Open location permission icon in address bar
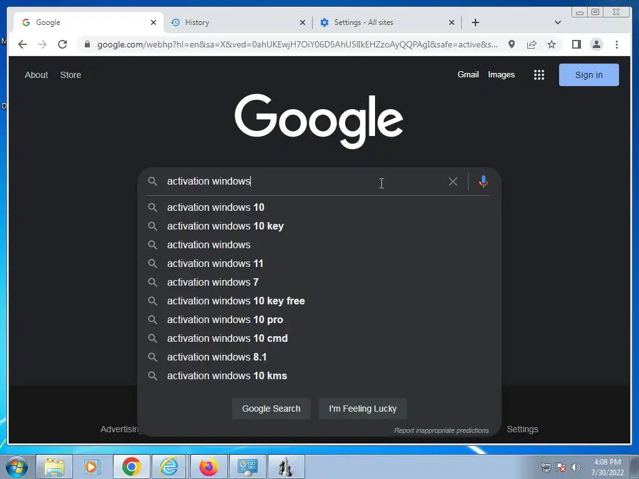Screen dimensions: 639x479 pyautogui.click(x=512, y=44)
